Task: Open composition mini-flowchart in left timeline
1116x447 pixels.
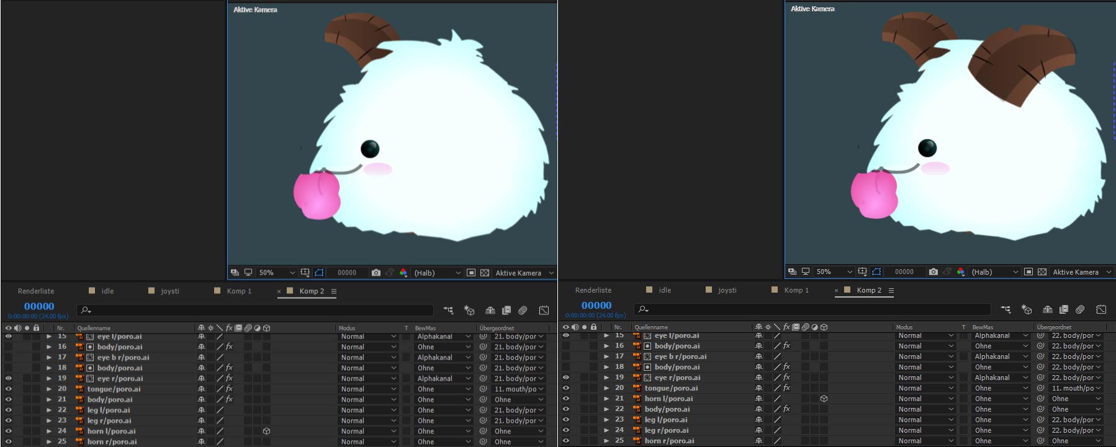Action: (448, 310)
